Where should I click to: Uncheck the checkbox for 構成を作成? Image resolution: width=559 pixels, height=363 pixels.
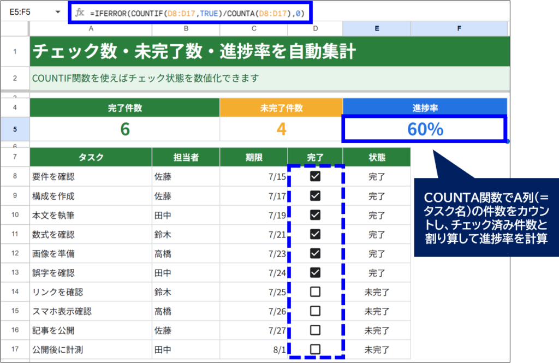point(315,195)
